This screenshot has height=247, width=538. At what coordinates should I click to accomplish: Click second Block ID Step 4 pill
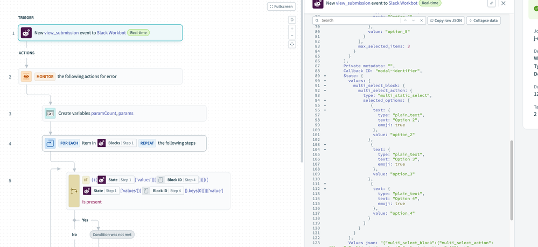pos(163,190)
